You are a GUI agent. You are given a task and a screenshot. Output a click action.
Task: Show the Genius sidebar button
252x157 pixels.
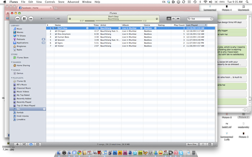(x=210, y=144)
